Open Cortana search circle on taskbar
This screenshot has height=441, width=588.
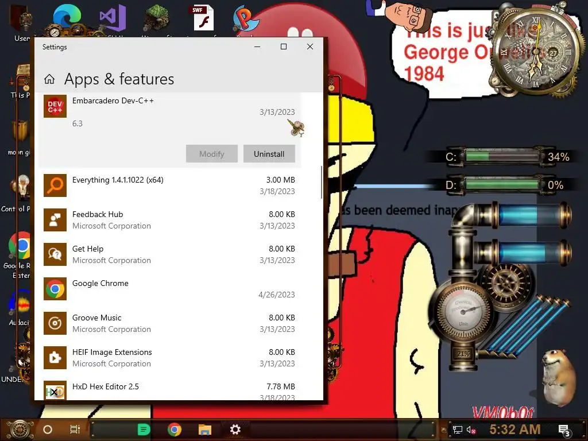coord(48,430)
